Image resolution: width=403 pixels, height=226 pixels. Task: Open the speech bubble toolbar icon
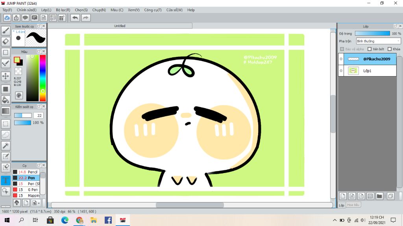[25, 18]
